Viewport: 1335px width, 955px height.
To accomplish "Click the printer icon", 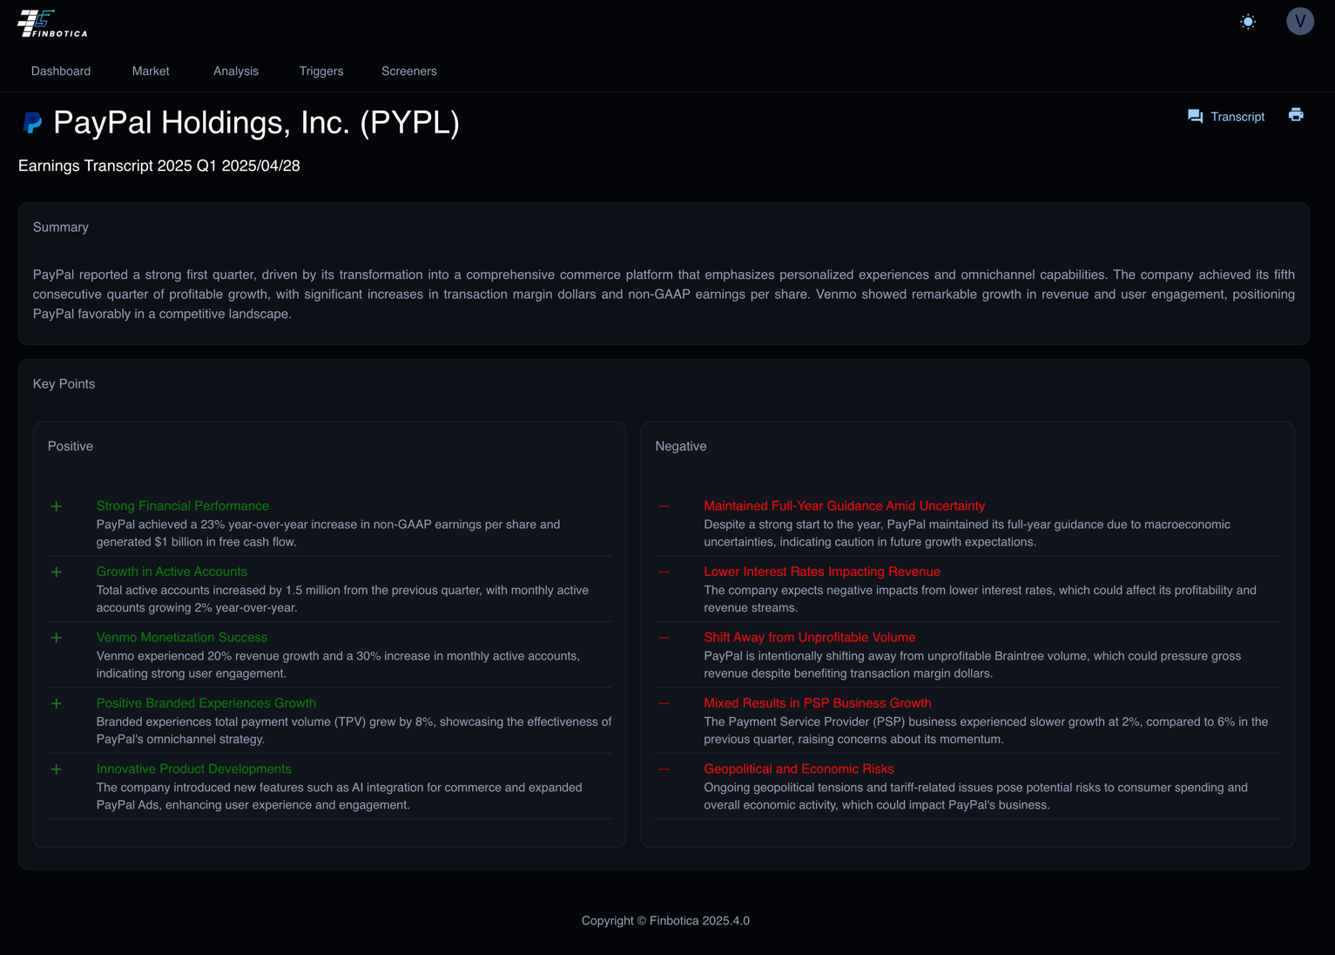I will coord(1296,115).
